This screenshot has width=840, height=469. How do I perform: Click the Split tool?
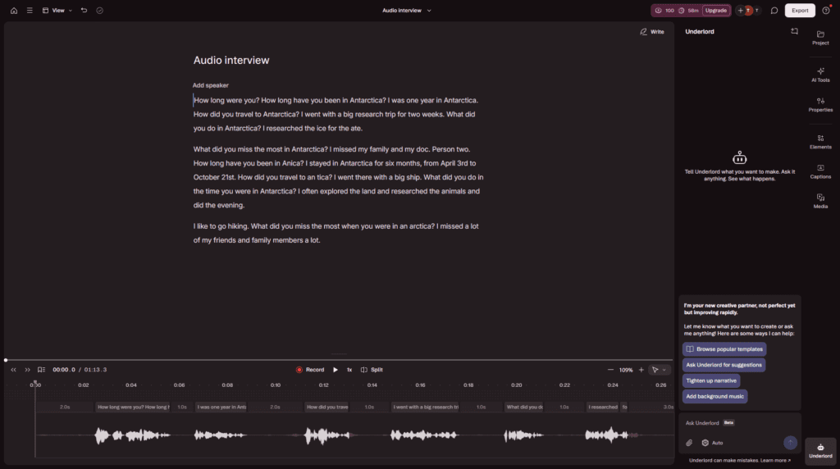point(372,370)
